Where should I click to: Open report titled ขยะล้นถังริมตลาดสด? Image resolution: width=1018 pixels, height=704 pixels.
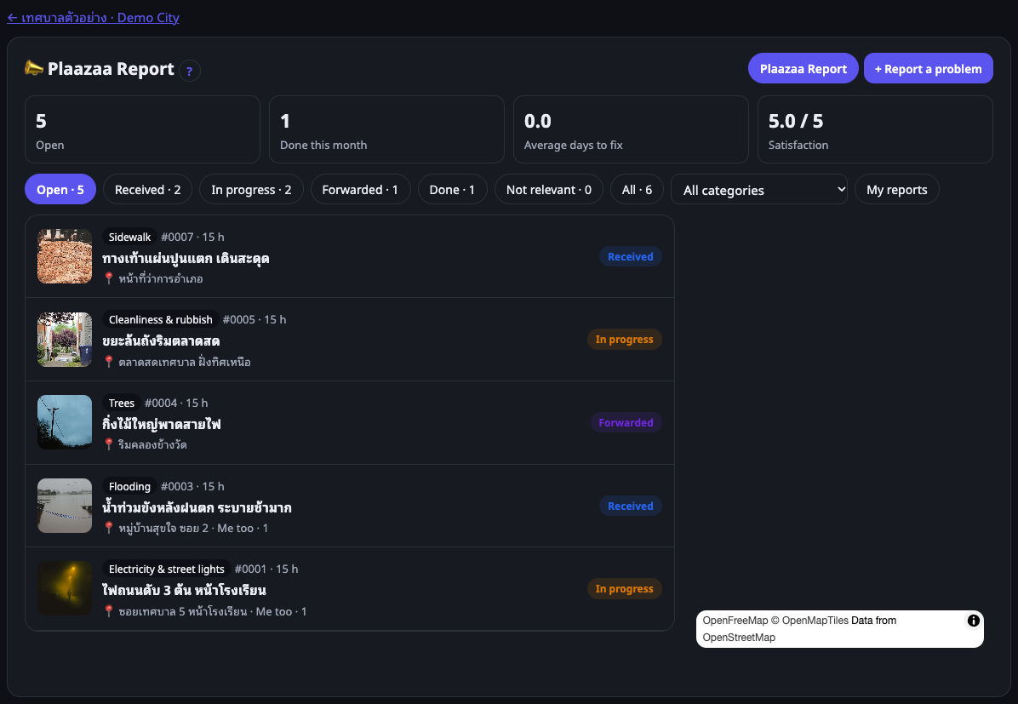tap(161, 341)
